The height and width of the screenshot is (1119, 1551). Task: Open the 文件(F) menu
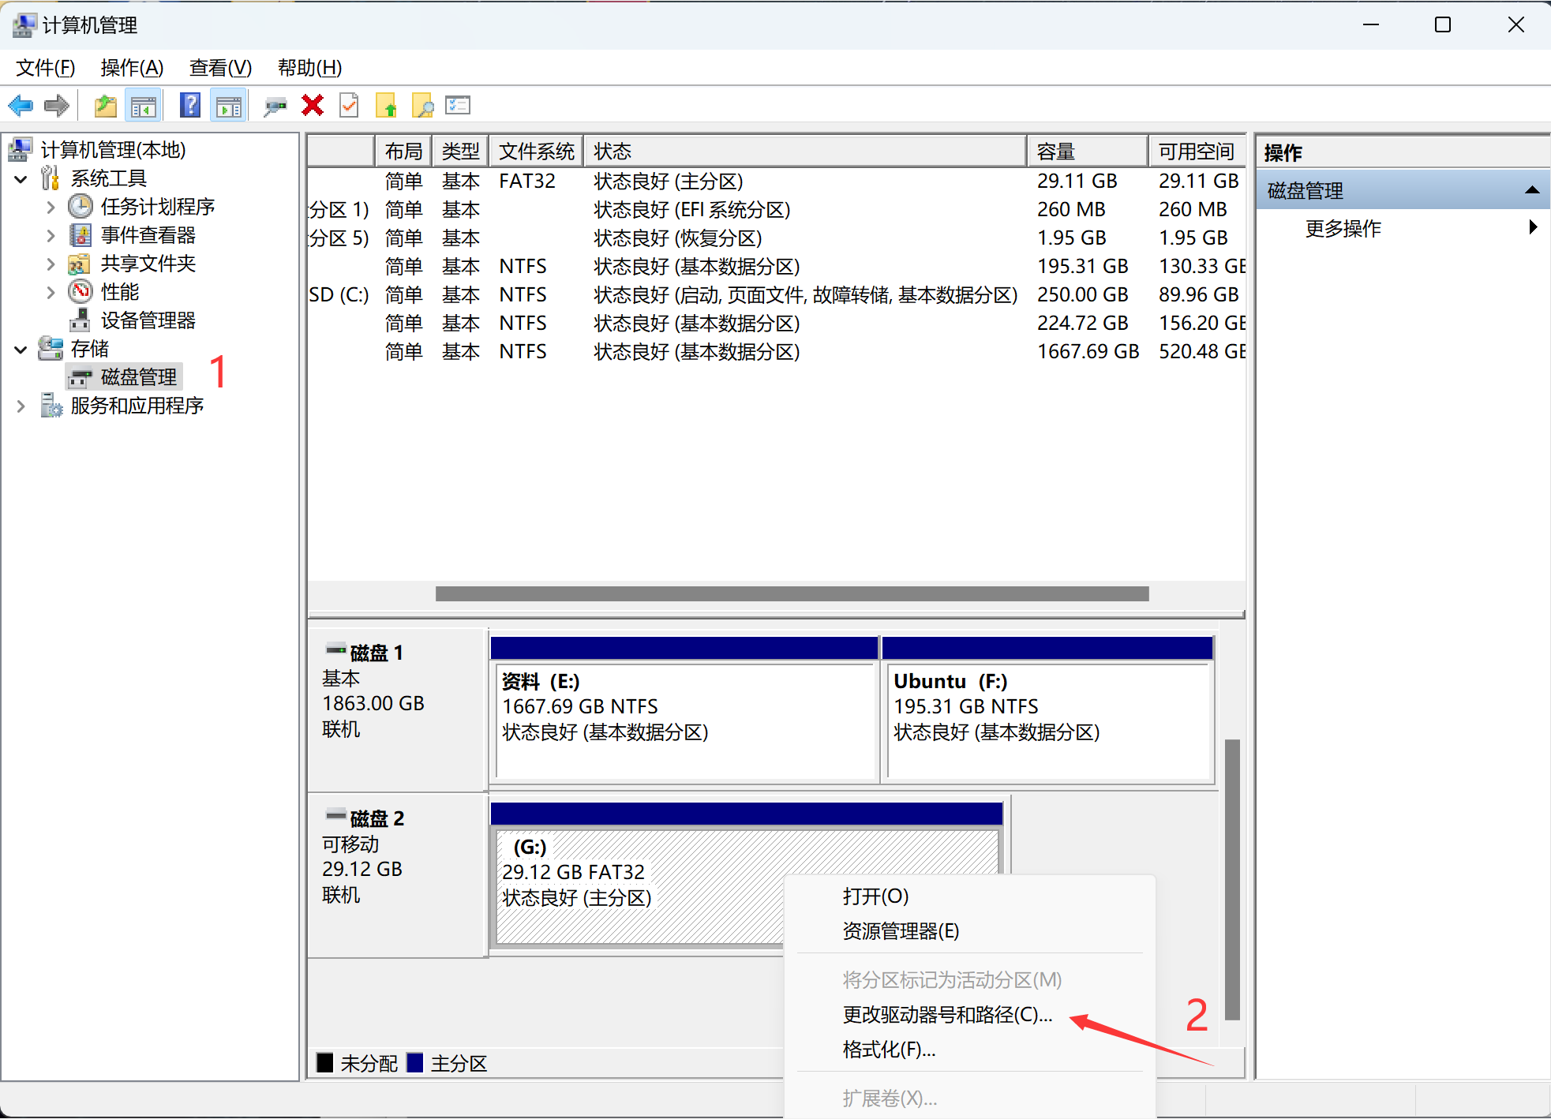pyautogui.click(x=46, y=68)
